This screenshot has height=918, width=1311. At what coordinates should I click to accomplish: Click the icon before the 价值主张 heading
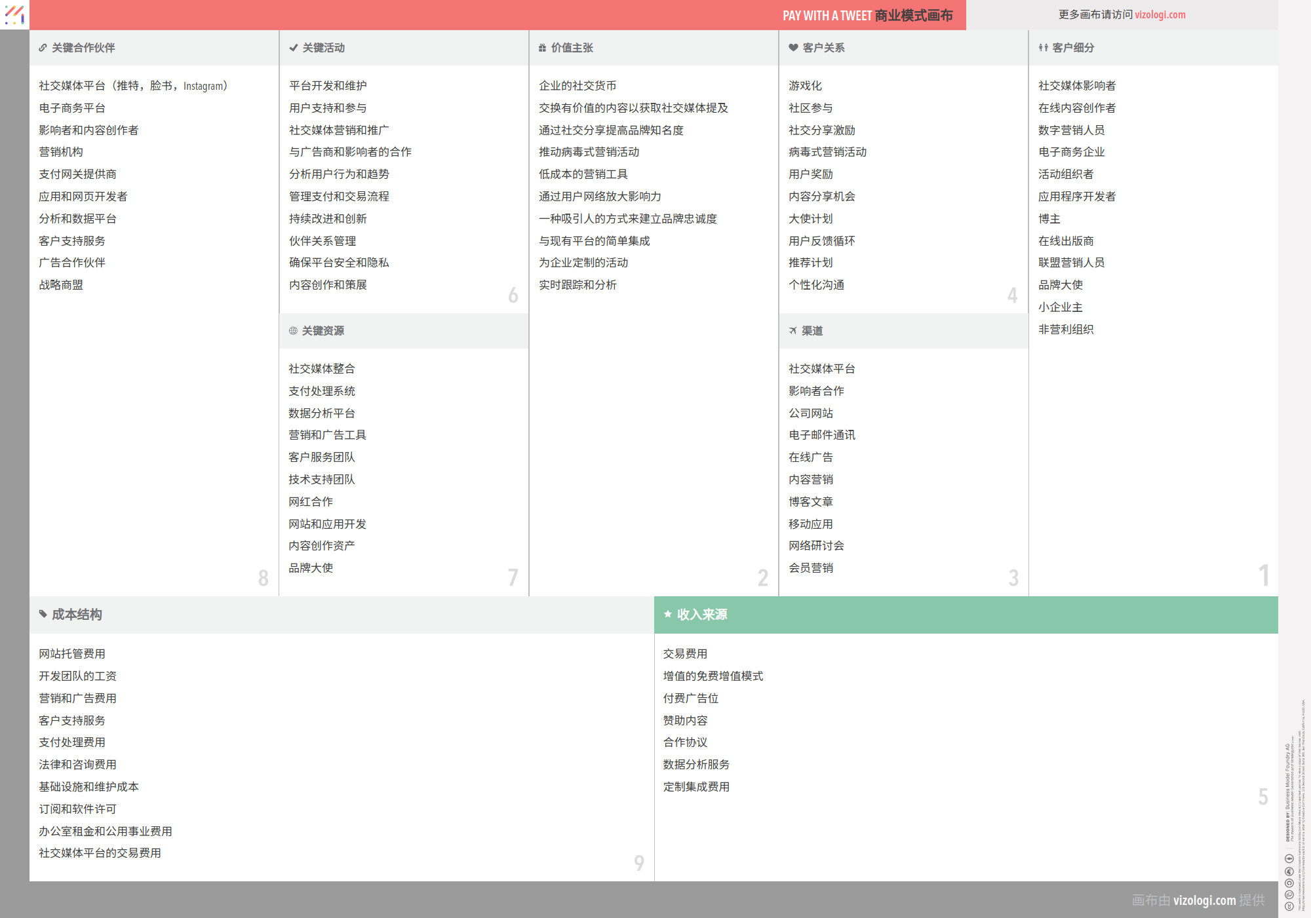point(541,47)
